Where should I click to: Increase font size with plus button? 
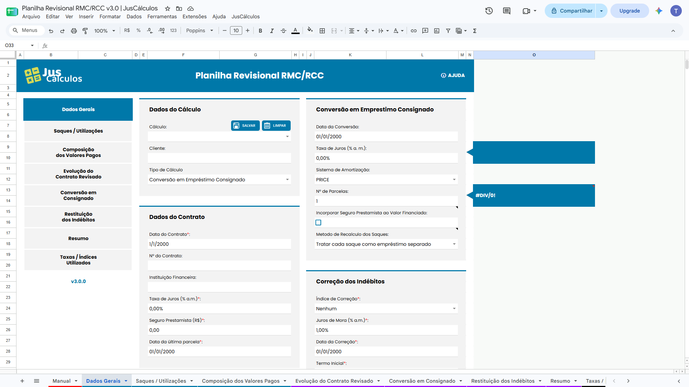pyautogui.click(x=248, y=31)
